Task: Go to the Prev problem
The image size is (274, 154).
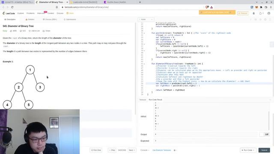Action: tap(112, 150)
